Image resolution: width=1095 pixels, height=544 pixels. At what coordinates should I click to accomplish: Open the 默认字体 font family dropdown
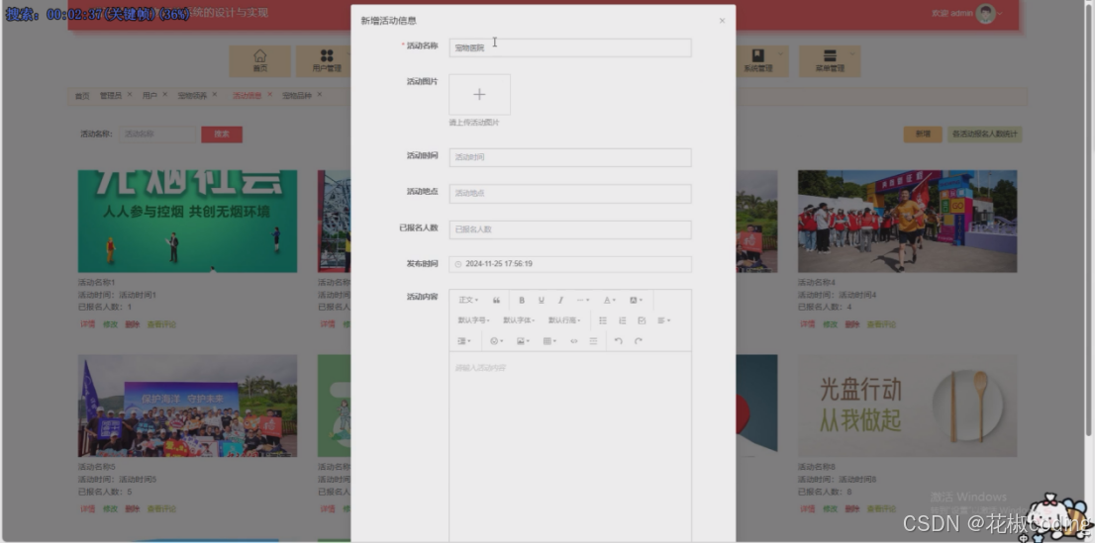point(519,320)
